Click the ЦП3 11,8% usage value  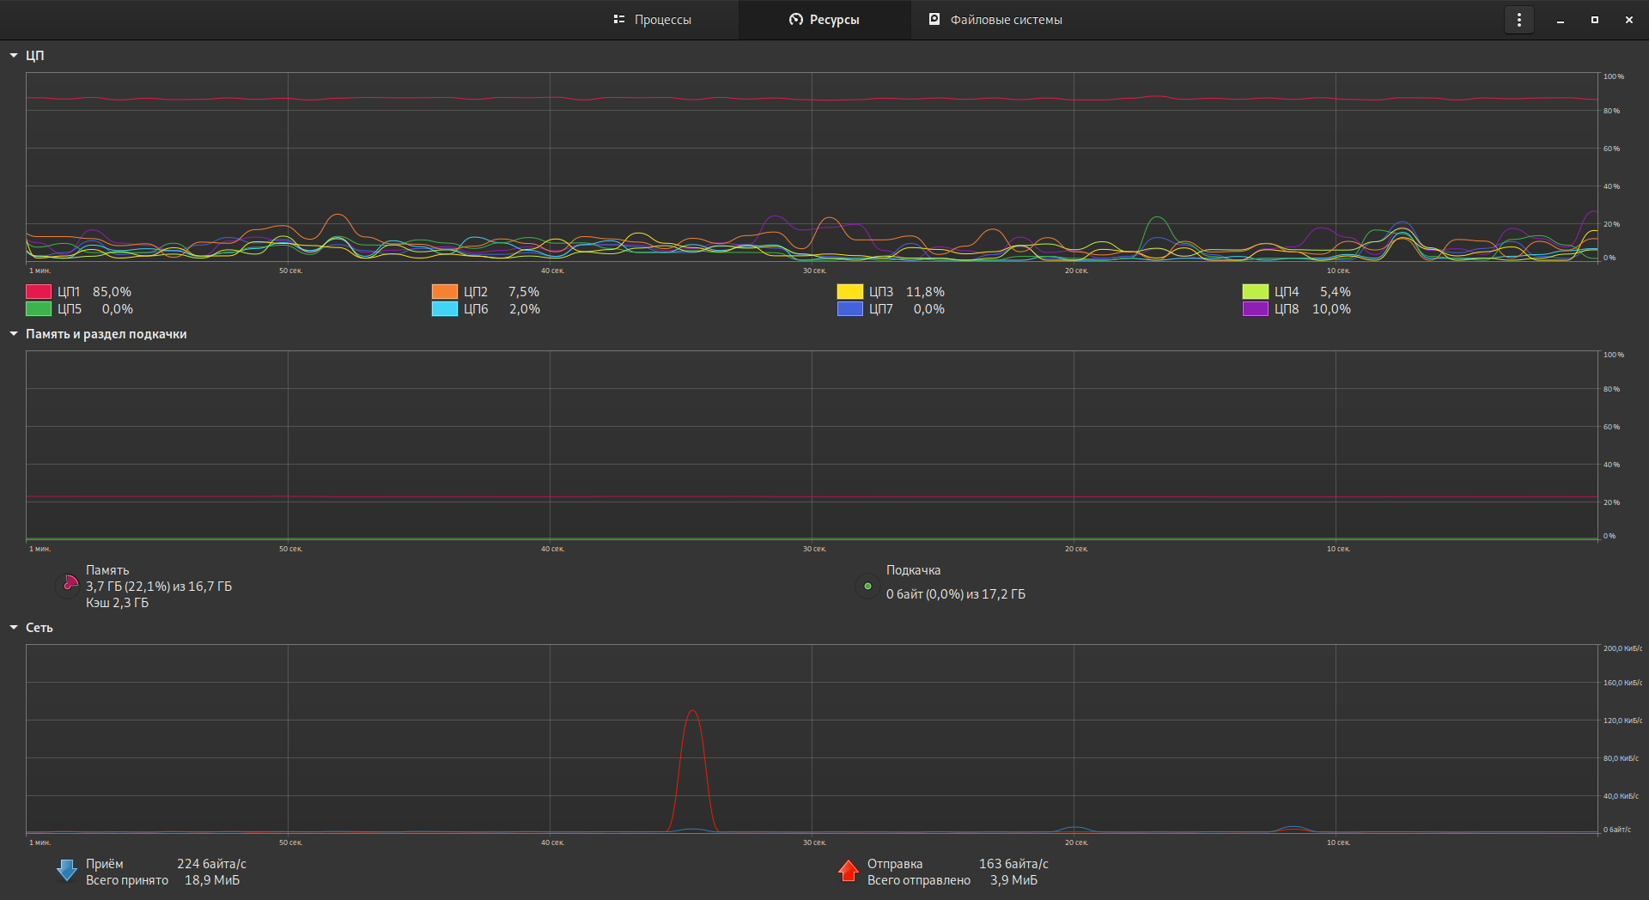point(925,292)
